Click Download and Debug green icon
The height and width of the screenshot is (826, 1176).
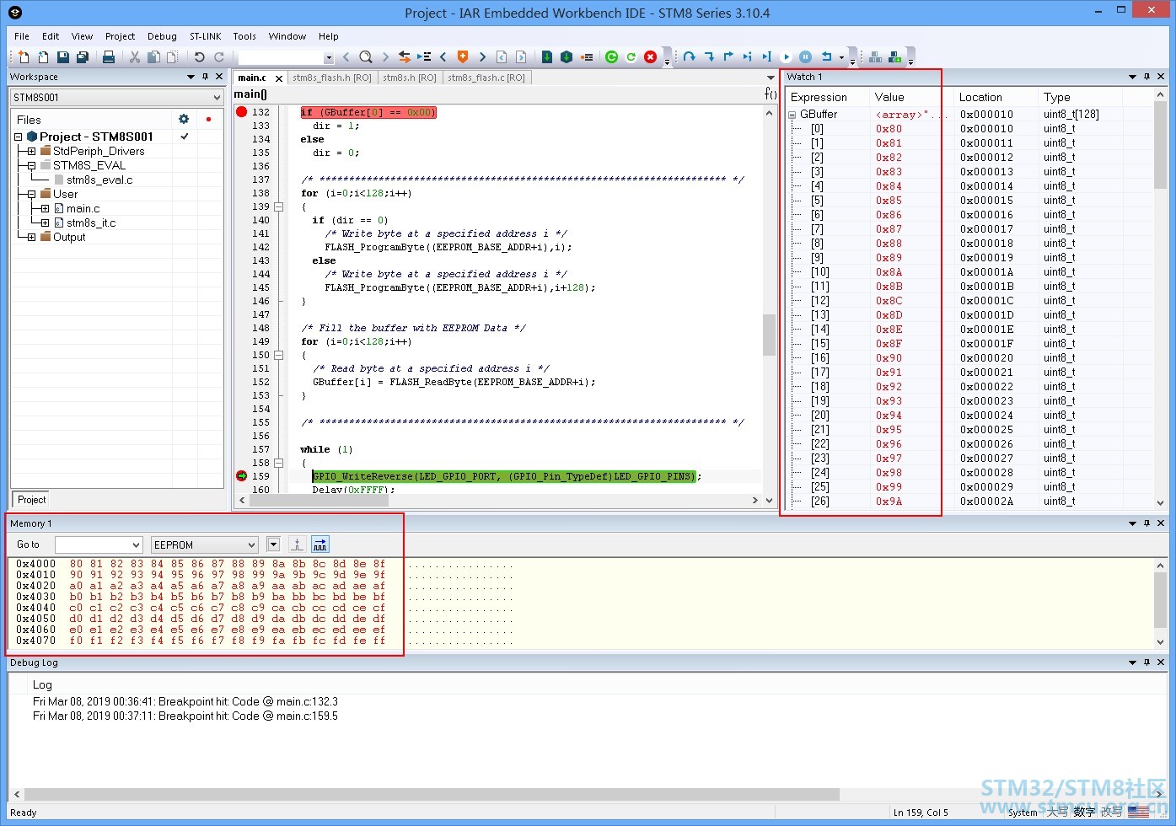[x=612, y=56]
